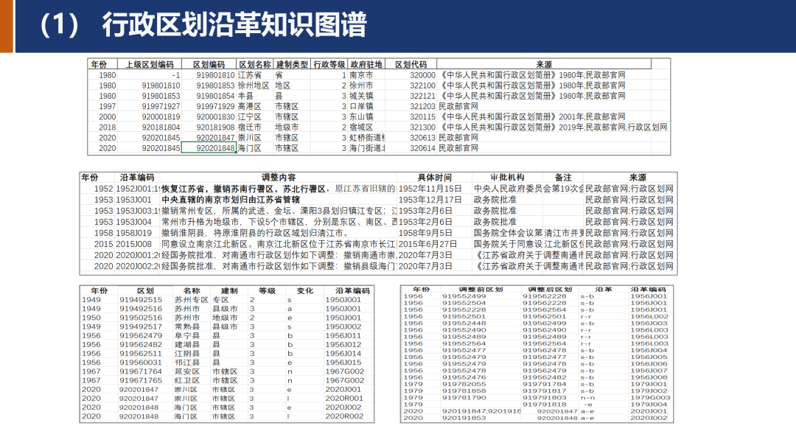Click the 江阴县 cell

(x=187, y=354)
